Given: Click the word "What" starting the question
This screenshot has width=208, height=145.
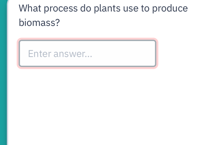Looking at the screenshot, I should pos(30,8).
